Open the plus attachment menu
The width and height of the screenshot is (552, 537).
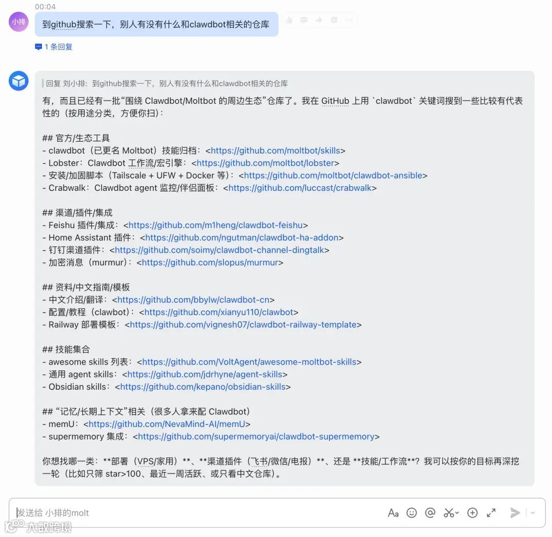[x=472, y=512]
